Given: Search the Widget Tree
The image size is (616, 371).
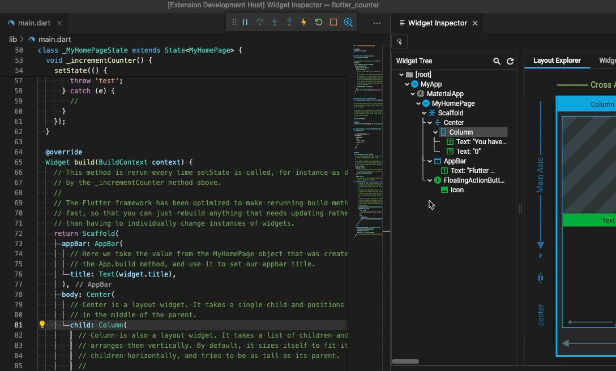Looking at the screenshot, I should click(x=497, y=61).
